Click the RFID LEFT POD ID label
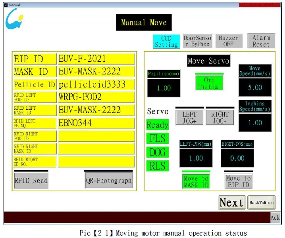This screenshot has height=238, width=285. point(35,97)
